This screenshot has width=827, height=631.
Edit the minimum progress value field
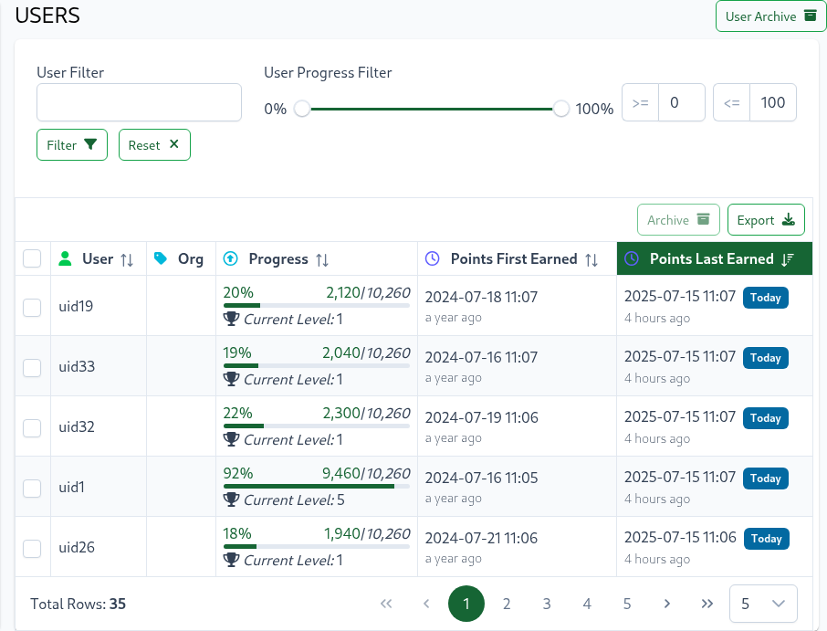pos(682,102)
